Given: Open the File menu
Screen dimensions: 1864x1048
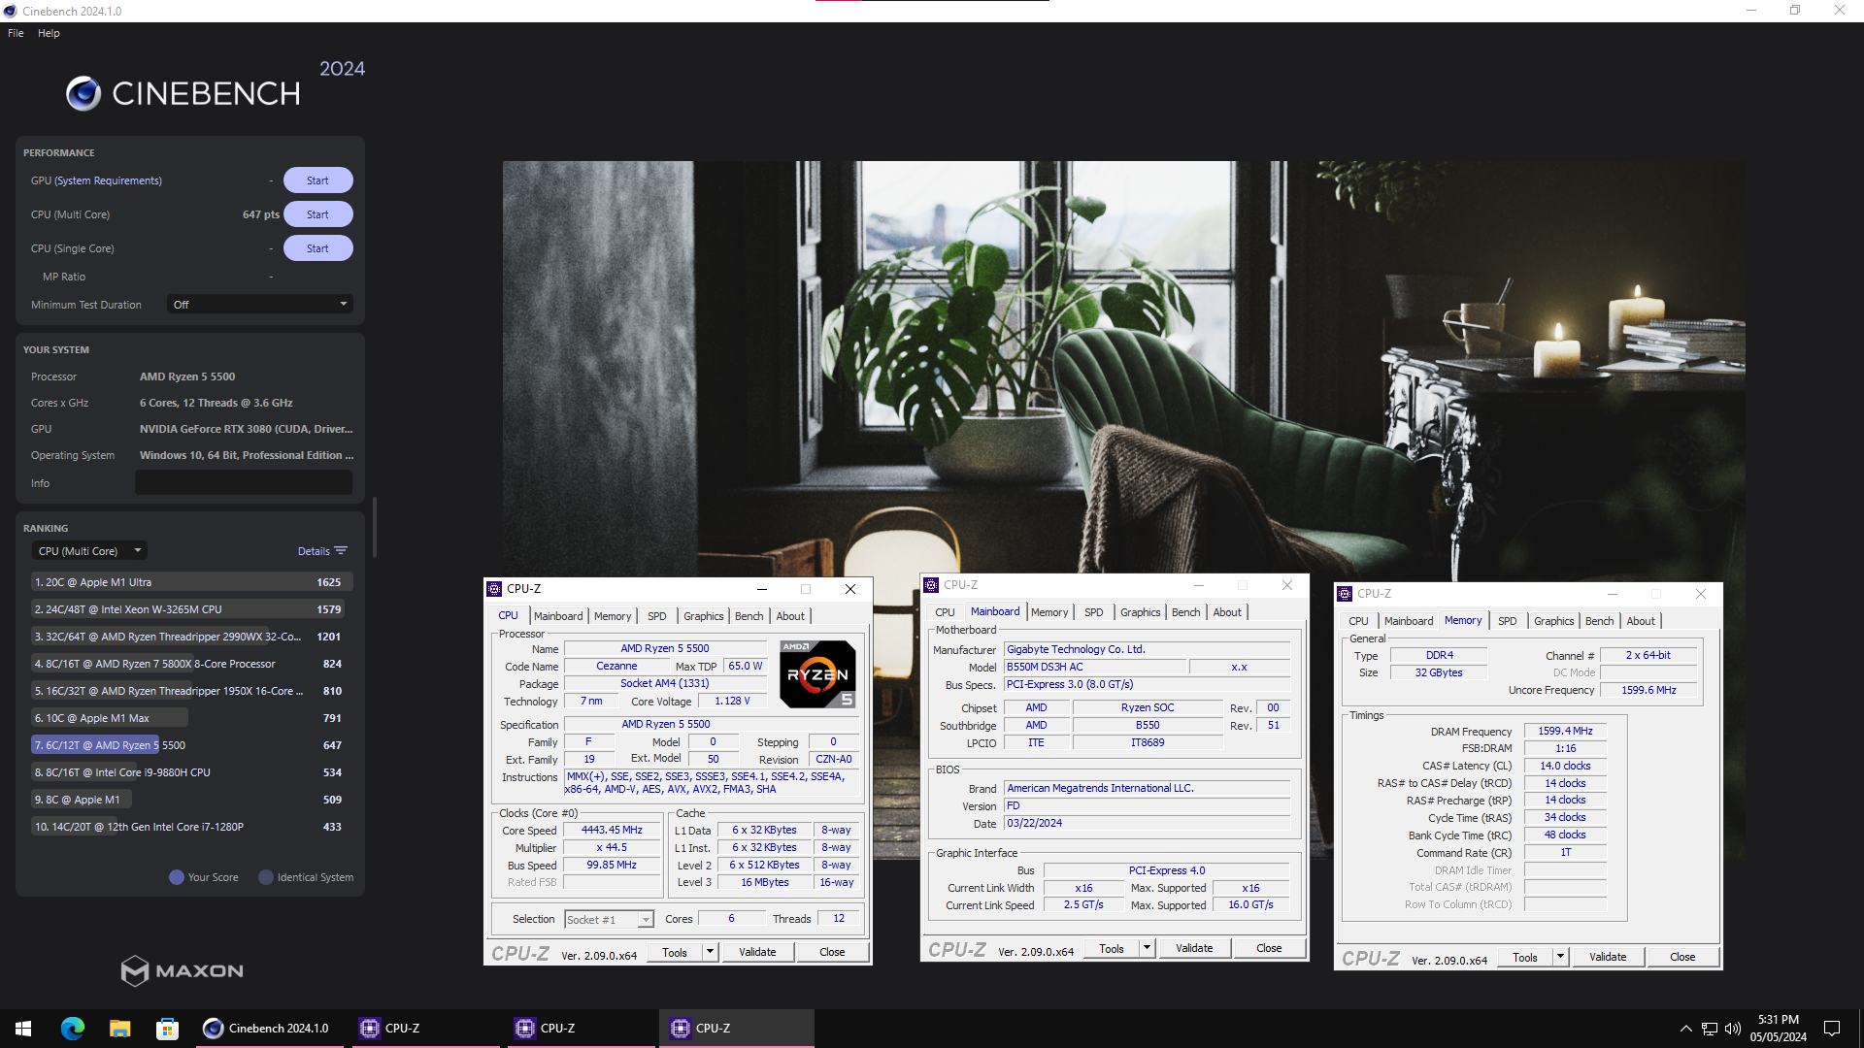Looking at the screenshot, I should pyautogui.click(x=16, y=33).
